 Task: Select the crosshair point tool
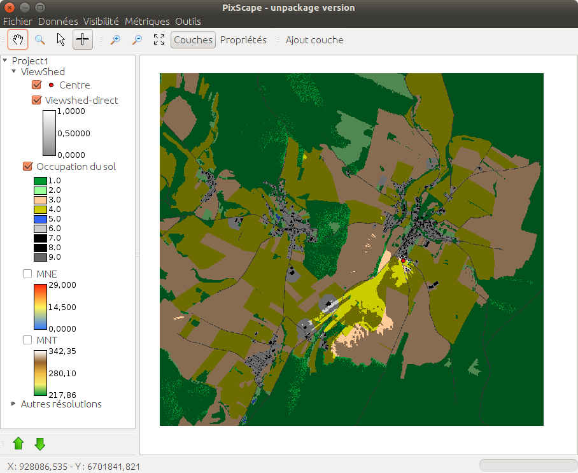(x=82, y=39)
